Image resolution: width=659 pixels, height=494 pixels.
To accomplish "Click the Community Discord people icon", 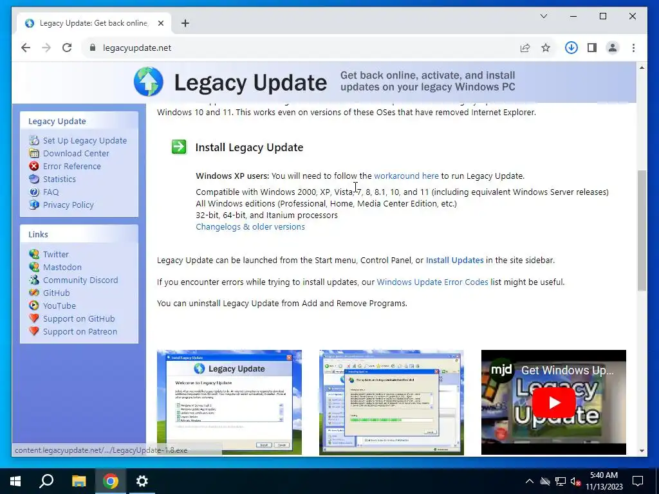I will tap(34, 280).
